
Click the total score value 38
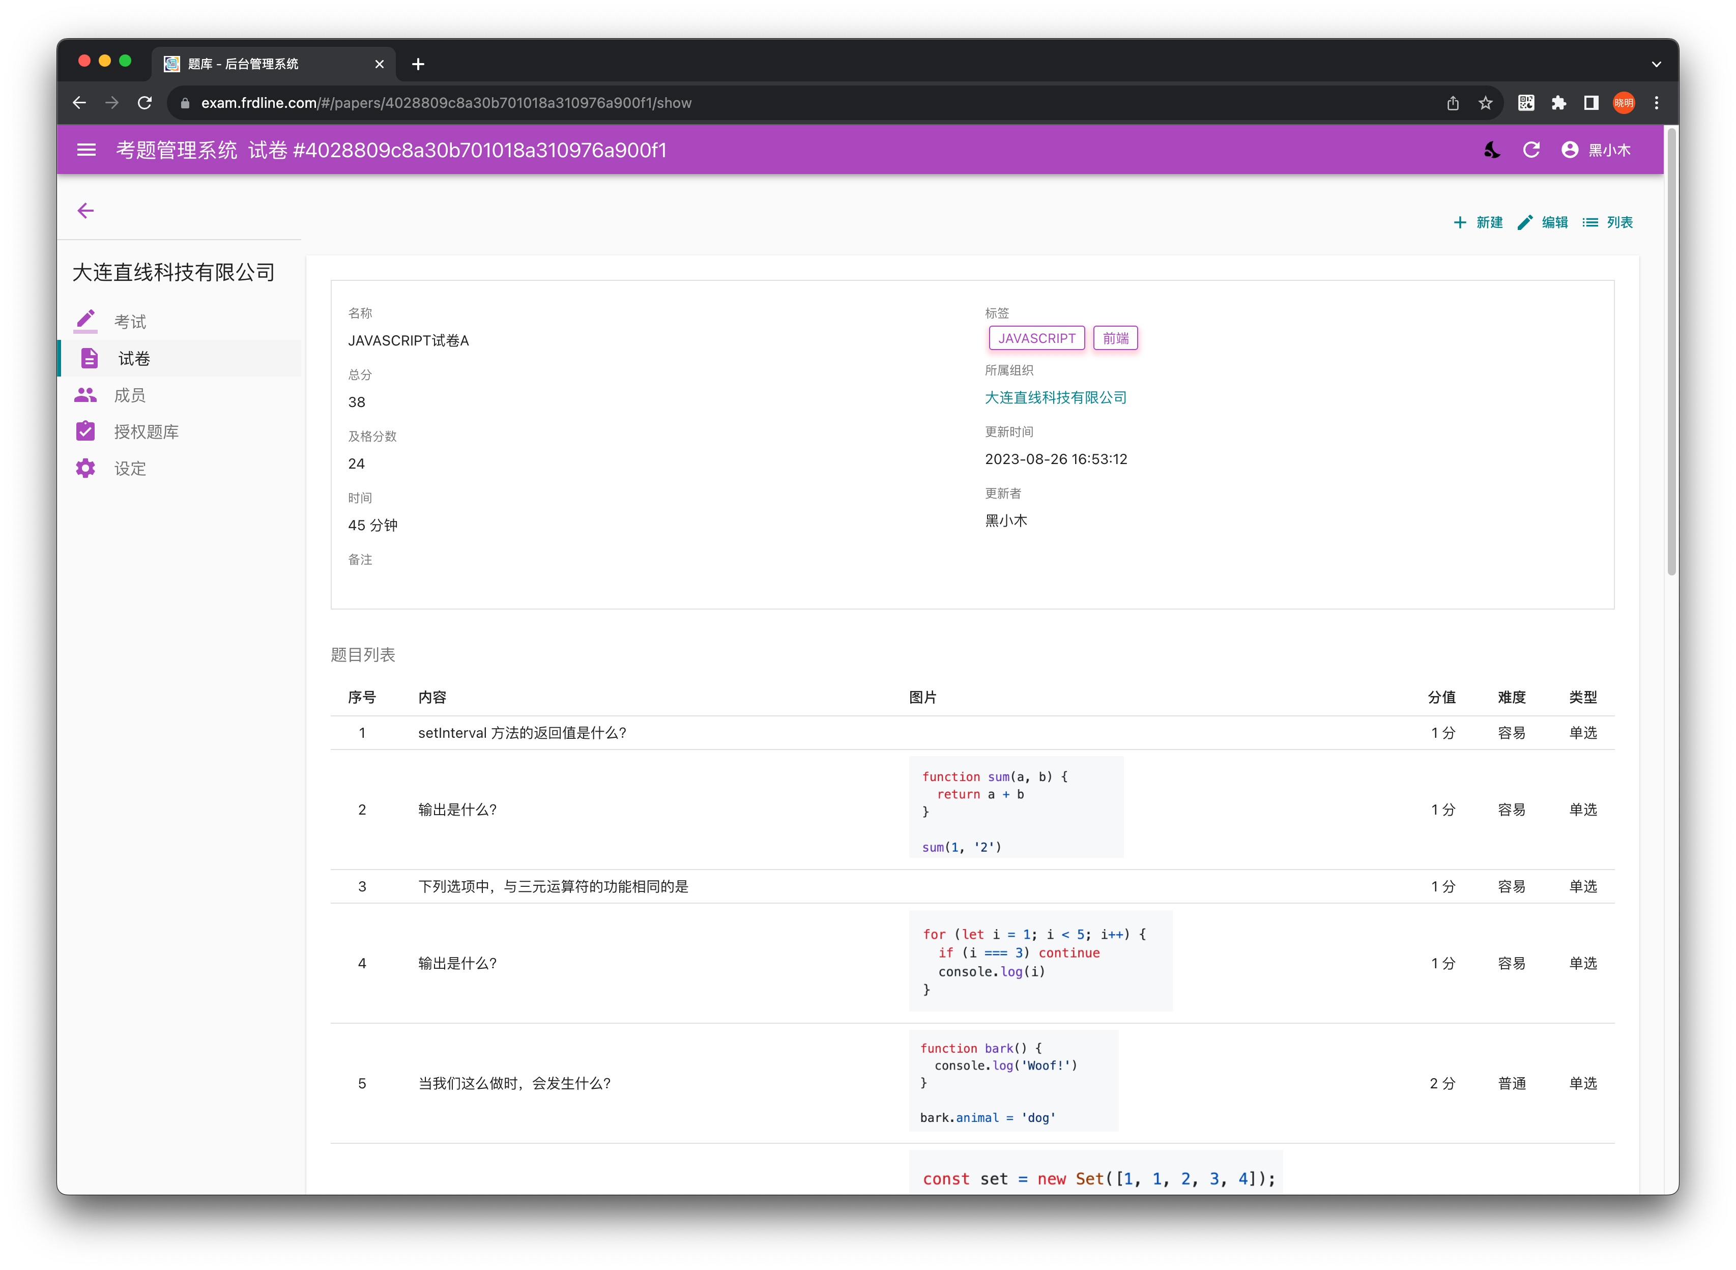pyautogui.click(x=357, y=402)
